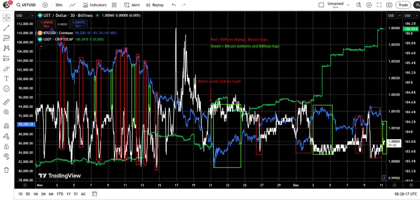Enter fullscreen mode
Screen dimensions: 420x200
click(379, 5)
